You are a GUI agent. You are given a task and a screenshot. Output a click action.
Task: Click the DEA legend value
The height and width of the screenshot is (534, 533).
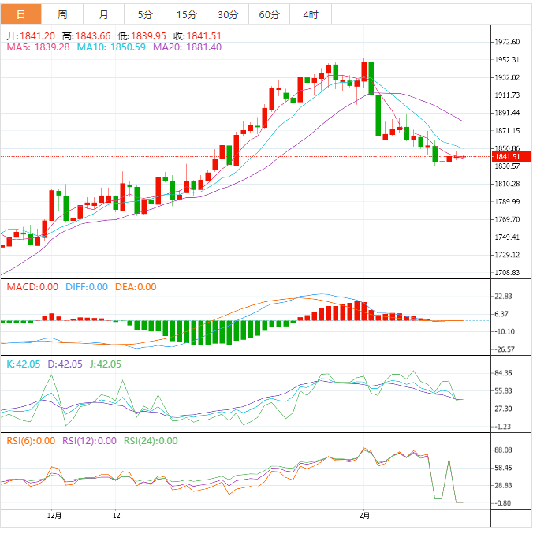coord(136,287)
